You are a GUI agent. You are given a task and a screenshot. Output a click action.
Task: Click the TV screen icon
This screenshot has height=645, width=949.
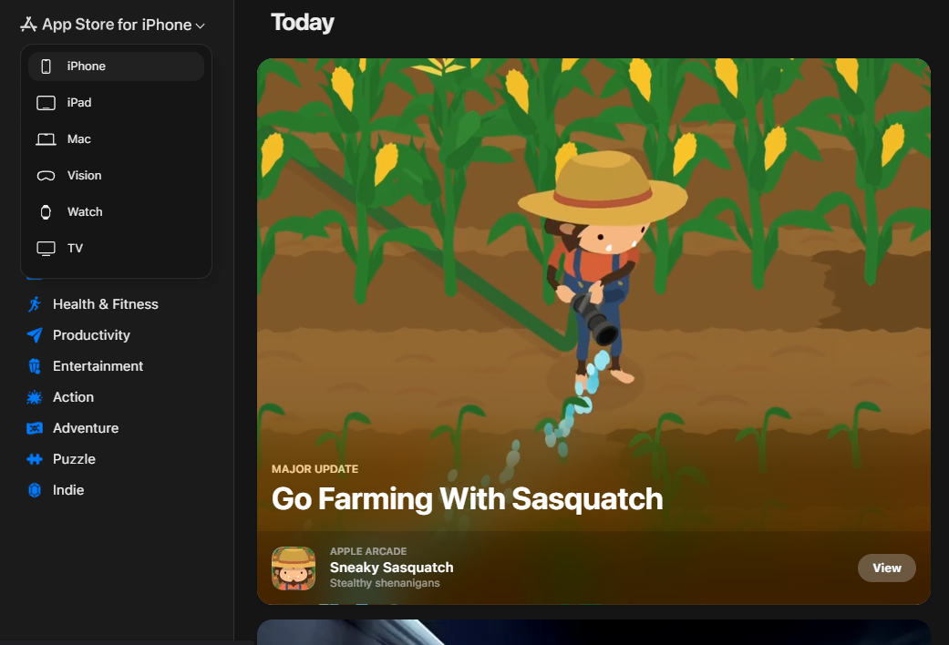pyautogui.click(x=46, y=249)
